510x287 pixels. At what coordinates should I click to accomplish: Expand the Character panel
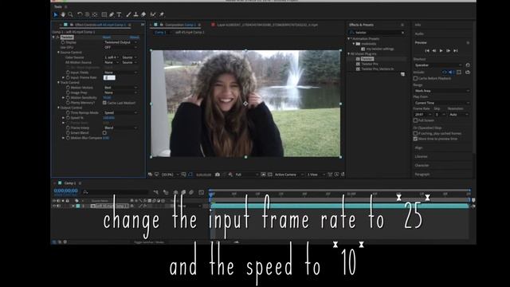422,165
